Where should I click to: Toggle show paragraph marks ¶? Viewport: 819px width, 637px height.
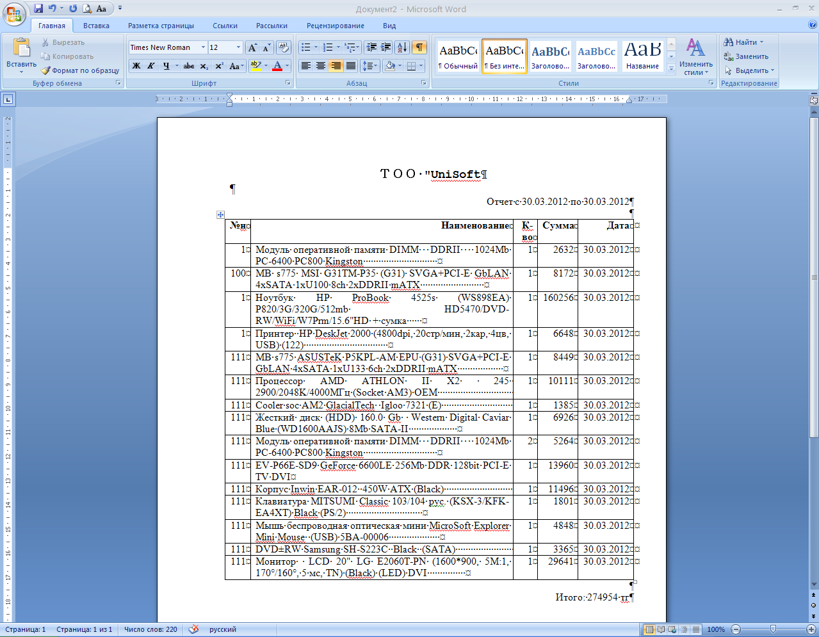[x=419, y=47]
